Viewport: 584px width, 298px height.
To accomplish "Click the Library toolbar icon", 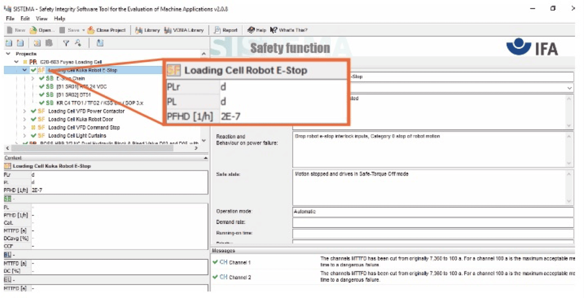I will (139, 30).
